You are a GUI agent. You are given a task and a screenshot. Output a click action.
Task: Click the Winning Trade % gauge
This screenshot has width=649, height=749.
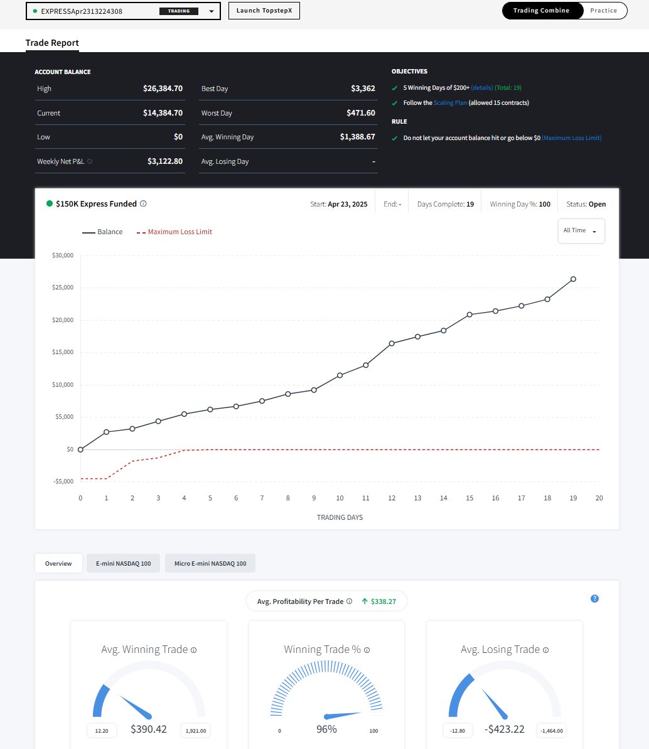[326, 690]
